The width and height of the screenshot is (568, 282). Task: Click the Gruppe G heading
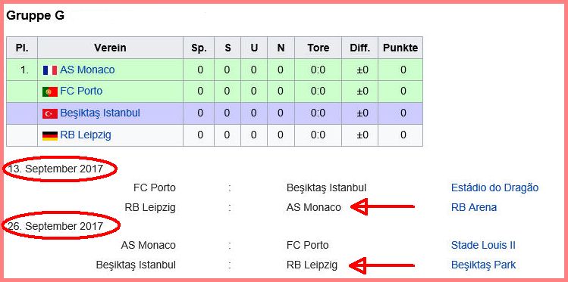click(36, 16)
